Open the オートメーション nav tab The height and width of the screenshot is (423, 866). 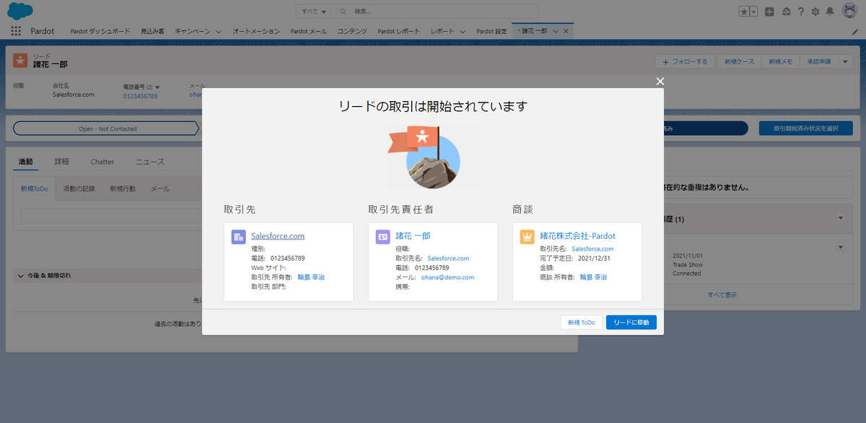256,31
